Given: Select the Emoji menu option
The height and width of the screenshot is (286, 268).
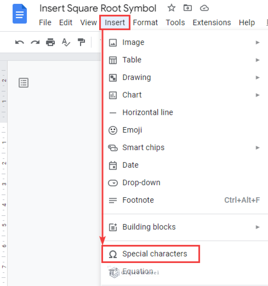Looking at the screenshot, I should [132, 130].
